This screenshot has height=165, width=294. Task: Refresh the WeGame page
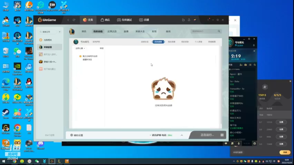click(x=74, y=20)
